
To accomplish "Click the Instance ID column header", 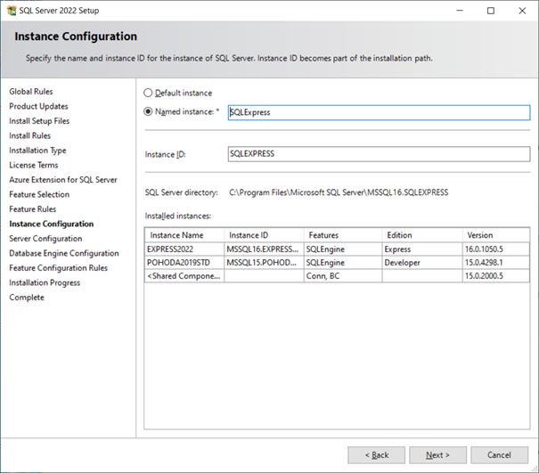I will coord(264,235).
